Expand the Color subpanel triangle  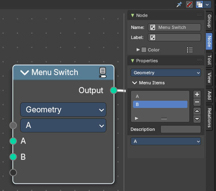coord(138,50)
